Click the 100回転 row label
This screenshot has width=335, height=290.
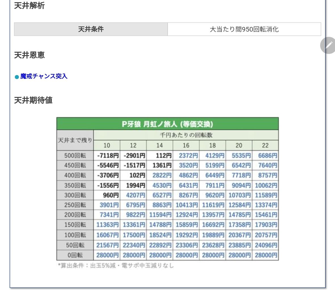75,235
